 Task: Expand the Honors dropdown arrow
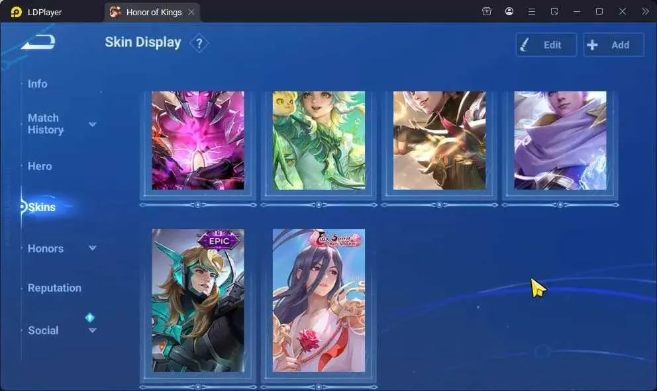pos(93,248)
